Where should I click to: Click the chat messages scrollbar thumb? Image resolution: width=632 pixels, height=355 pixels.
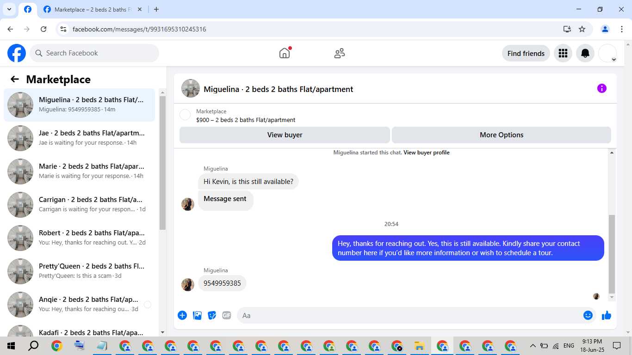(x=612, y=254)
